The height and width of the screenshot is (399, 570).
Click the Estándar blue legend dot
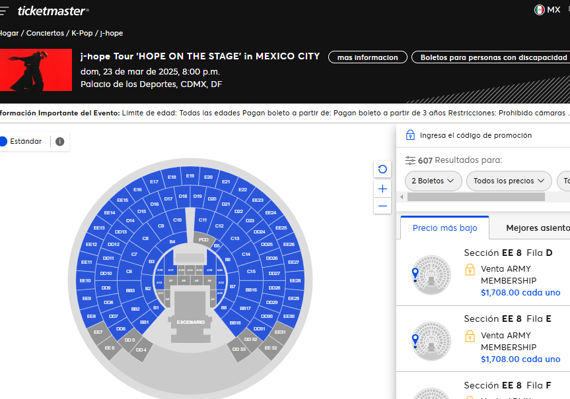pyautogui.click(x=3, y=142)
